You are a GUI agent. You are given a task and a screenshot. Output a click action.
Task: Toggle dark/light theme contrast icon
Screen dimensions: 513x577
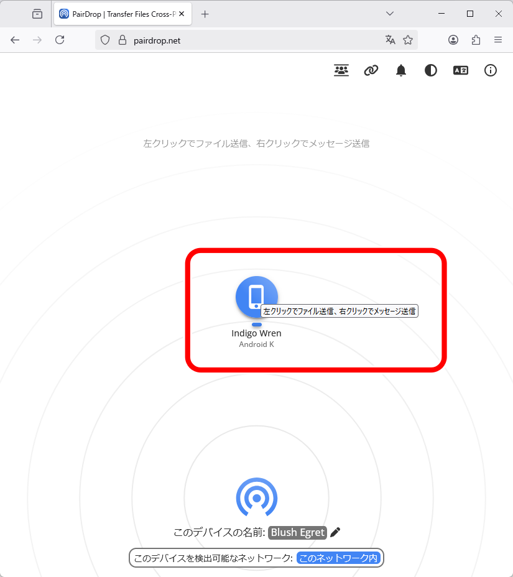coord(430,70)
